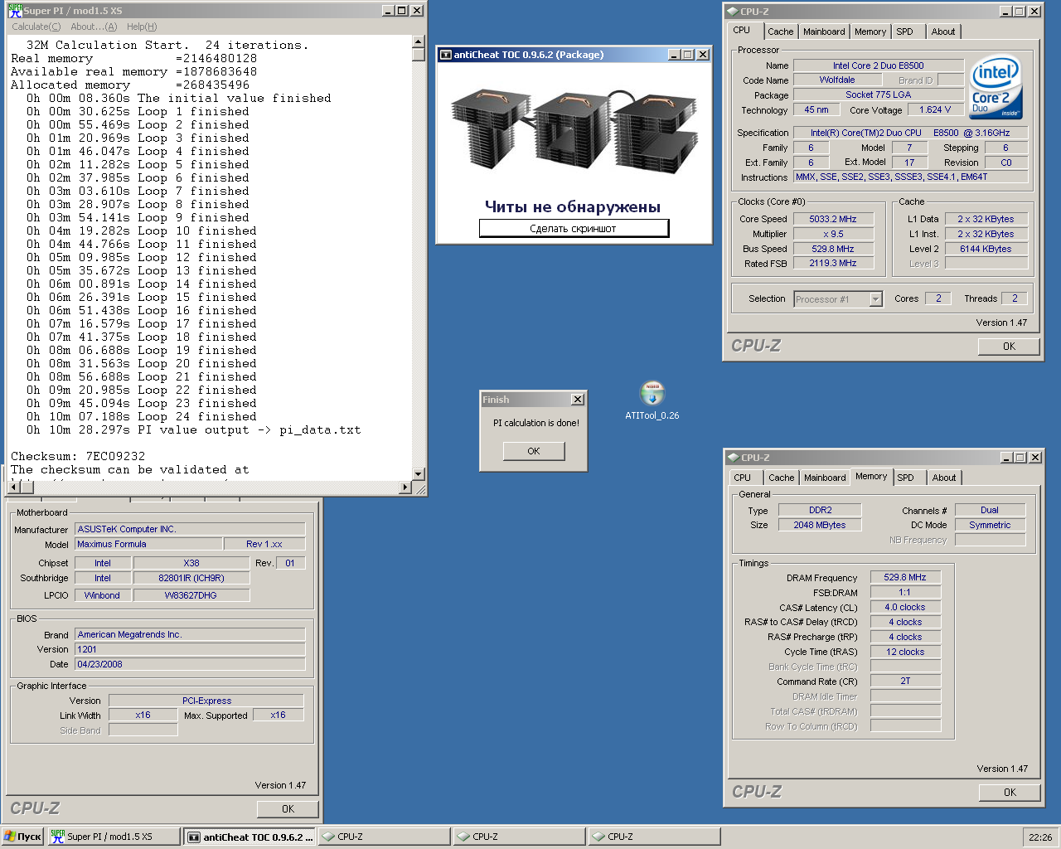This screenshot has height=849, width=1061.
Task: Click the CAS# Latency value 4.0 clocks
Action: 905,607
